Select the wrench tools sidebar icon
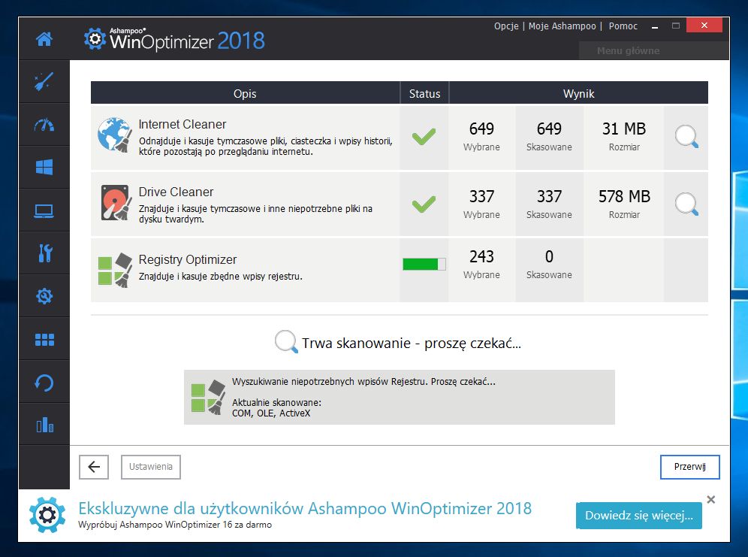The image size is (748, 557). pos(44,253)
